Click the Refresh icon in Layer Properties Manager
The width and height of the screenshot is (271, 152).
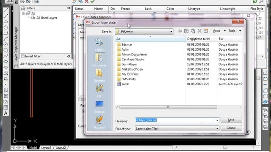[x=255, y=2]
